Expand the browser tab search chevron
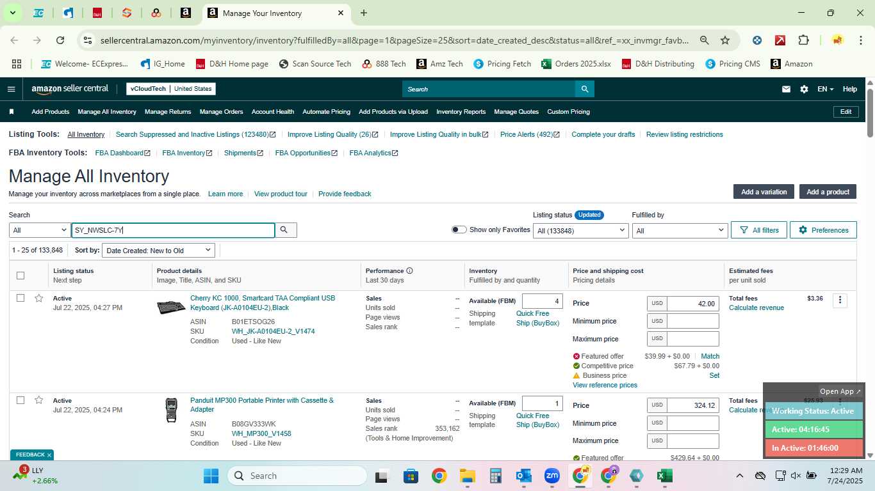 pos(12,13)
